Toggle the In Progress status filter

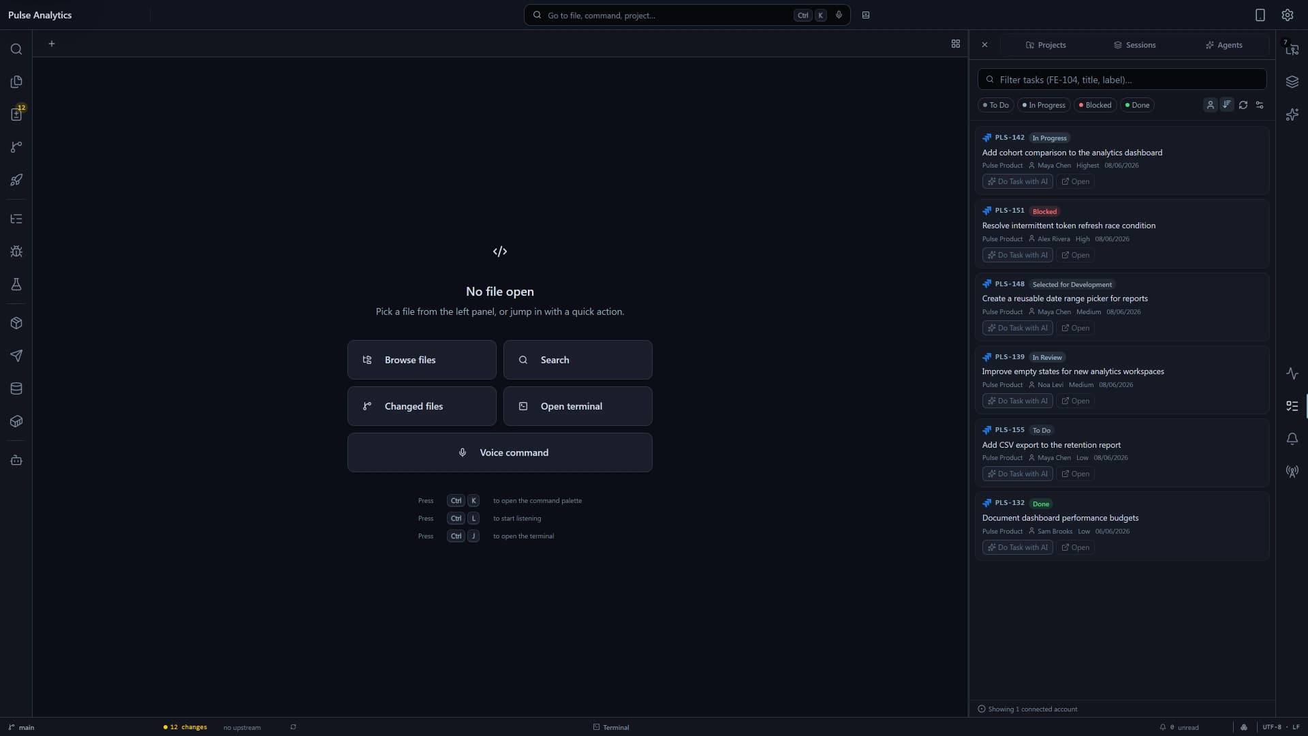point(1044,105)
